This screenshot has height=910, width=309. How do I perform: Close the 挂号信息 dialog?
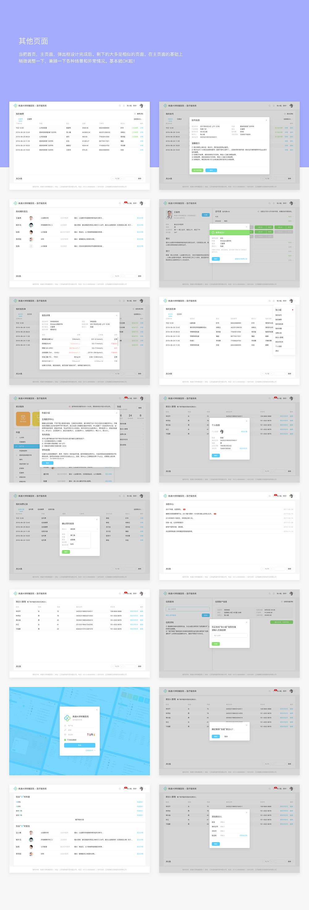[x=266, y=120]
